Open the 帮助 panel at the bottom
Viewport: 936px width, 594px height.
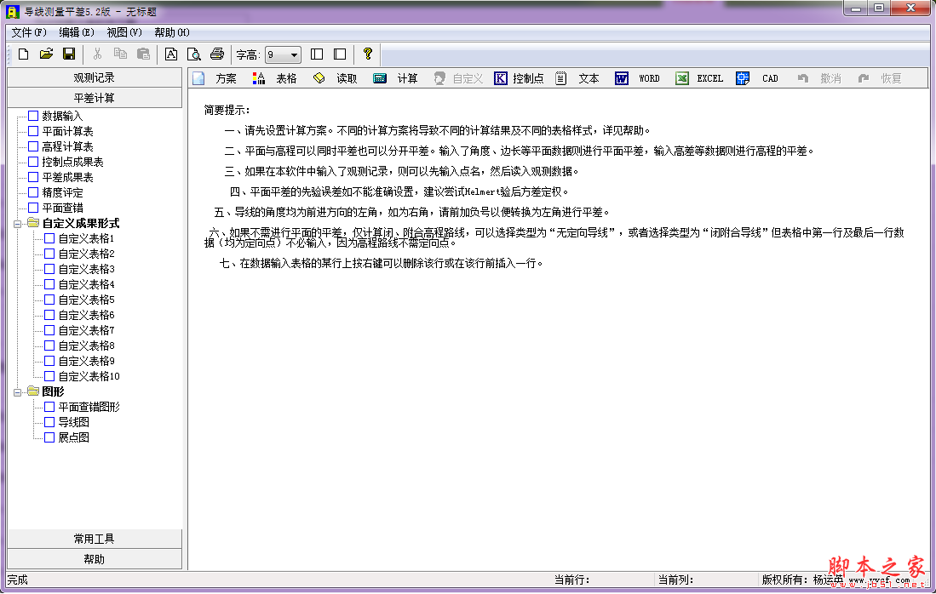pyautogui.click(x=94, y=557)
